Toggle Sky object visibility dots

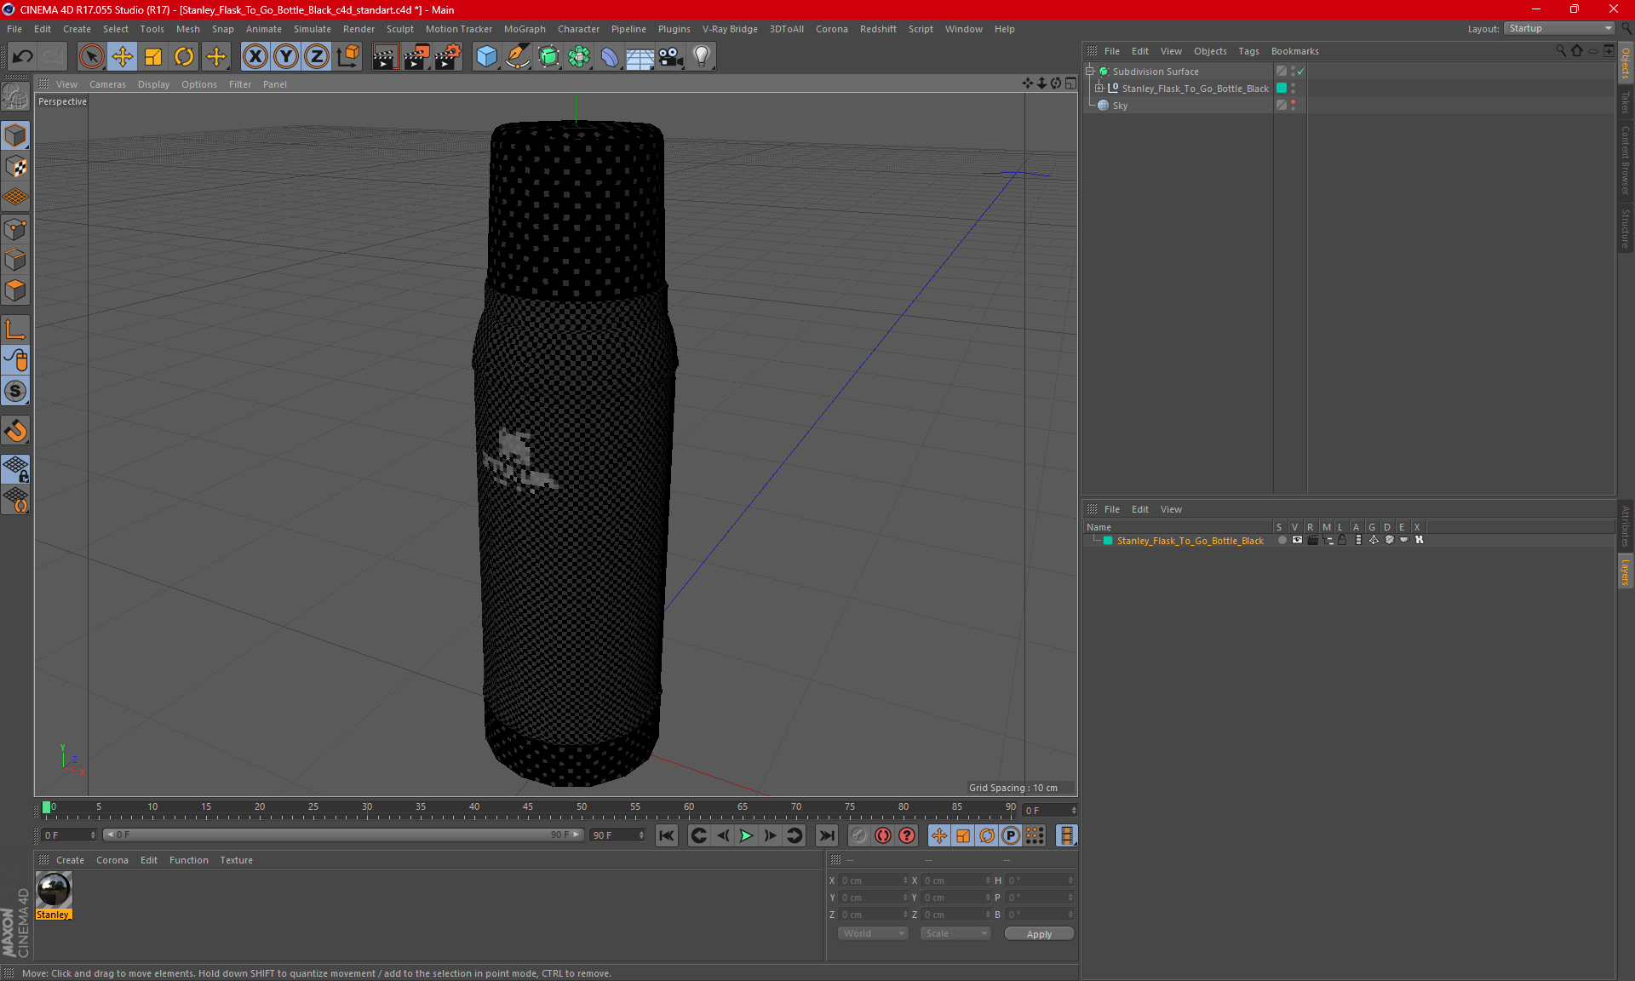point(1293,105)
